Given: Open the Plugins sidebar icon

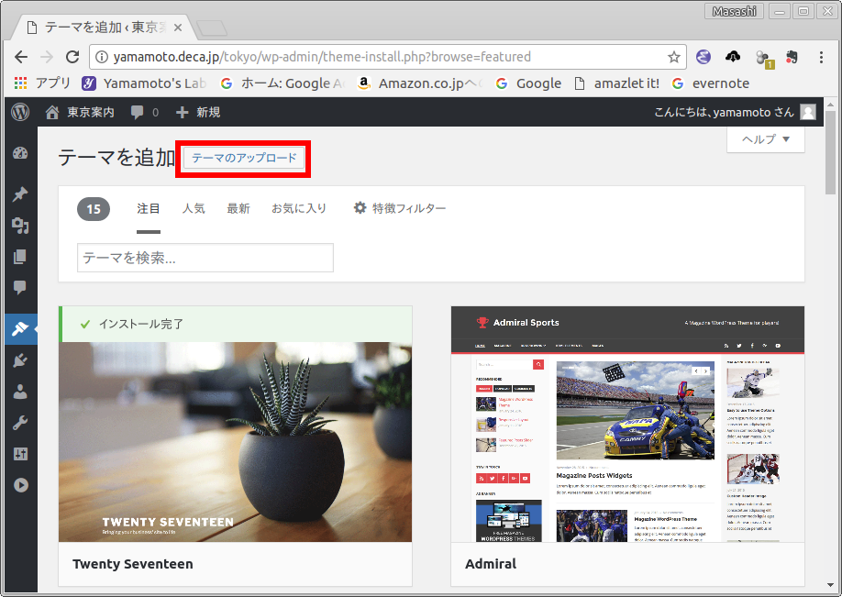Looking at the screenshot, I should coord(20,360).
